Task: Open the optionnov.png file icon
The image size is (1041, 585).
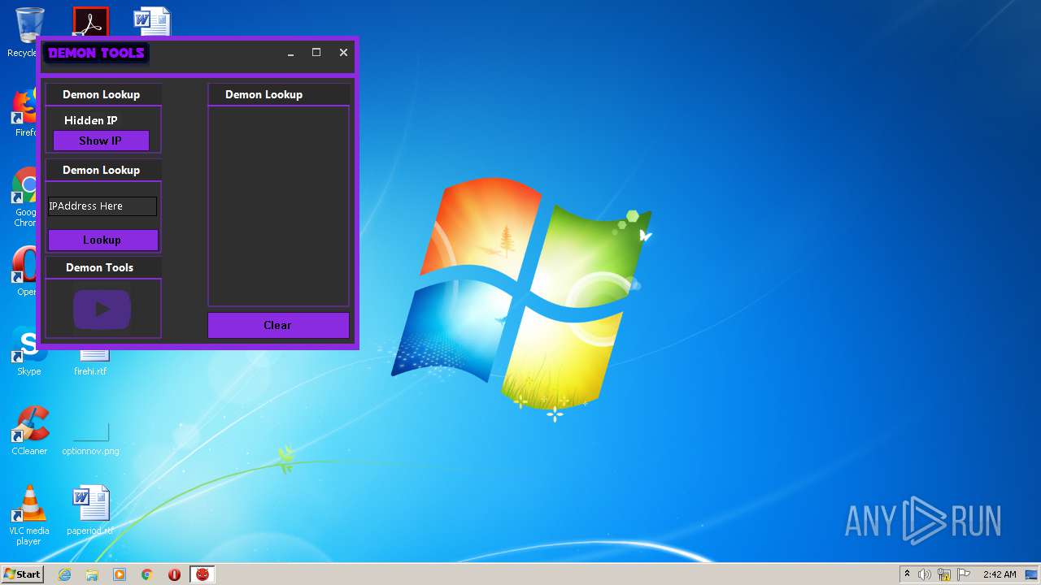Action: pos(90,439)
